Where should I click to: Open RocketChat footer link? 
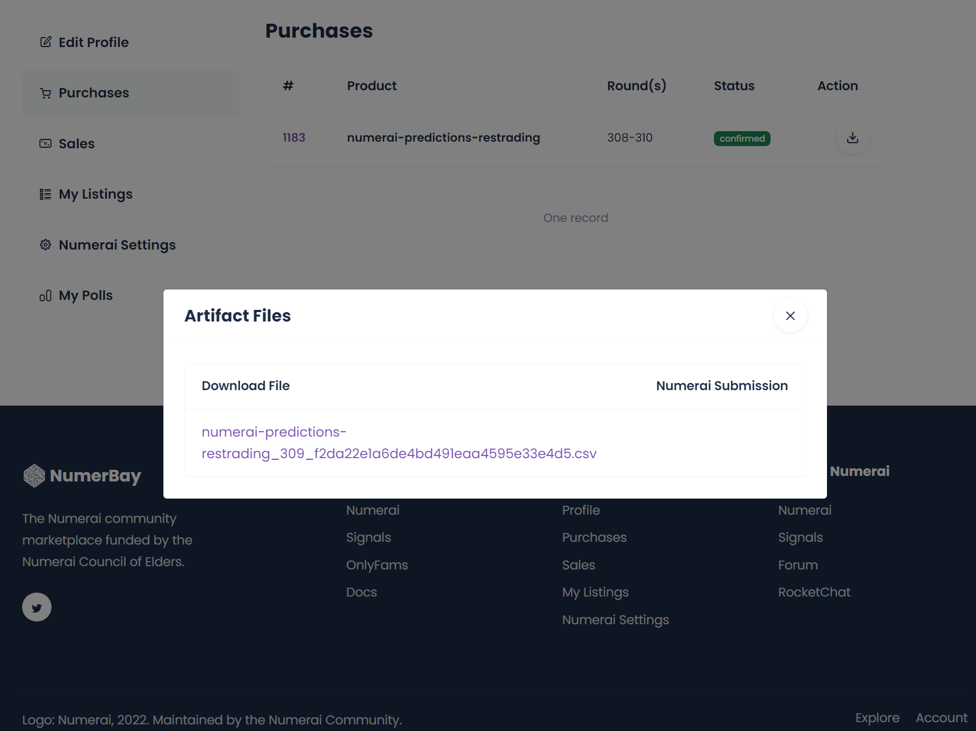tap(814, 592)
